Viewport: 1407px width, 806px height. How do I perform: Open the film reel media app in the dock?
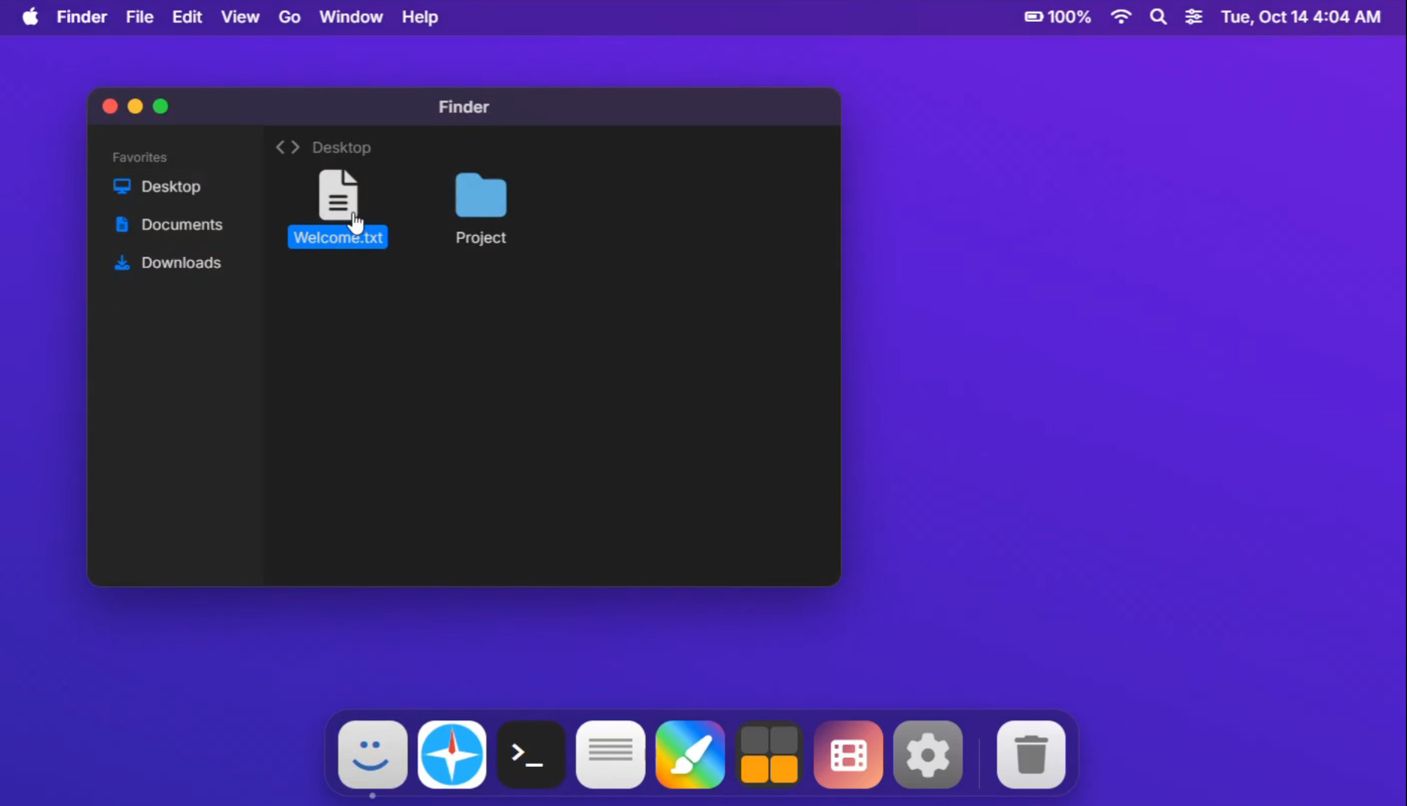click(847, 754)
